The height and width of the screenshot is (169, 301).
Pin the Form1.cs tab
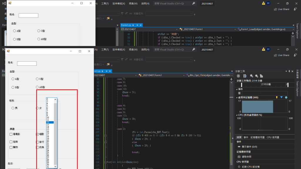pos(137,25)
